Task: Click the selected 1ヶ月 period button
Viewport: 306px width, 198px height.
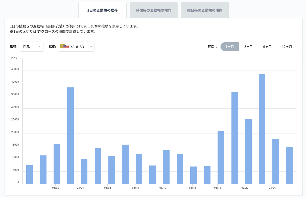Action: [230, 46]
